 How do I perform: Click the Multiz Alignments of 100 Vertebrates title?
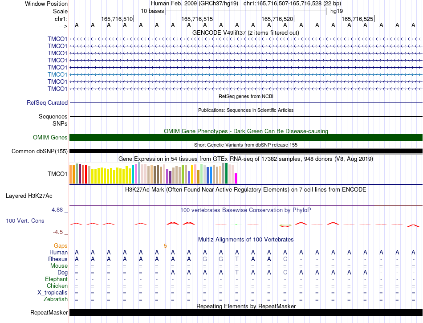click(x=246, y=239)
